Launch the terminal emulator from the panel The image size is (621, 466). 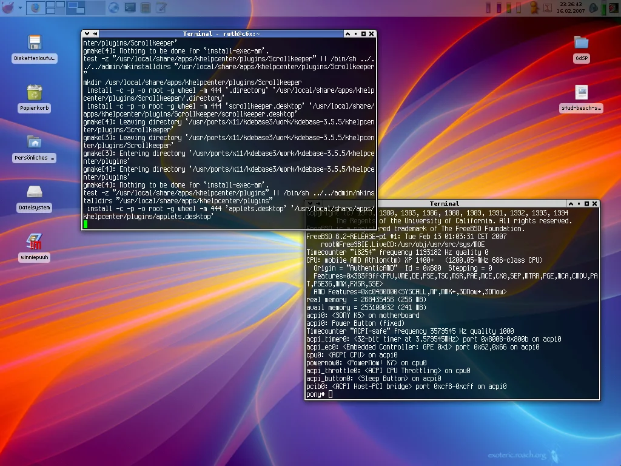tap(129, 8)
